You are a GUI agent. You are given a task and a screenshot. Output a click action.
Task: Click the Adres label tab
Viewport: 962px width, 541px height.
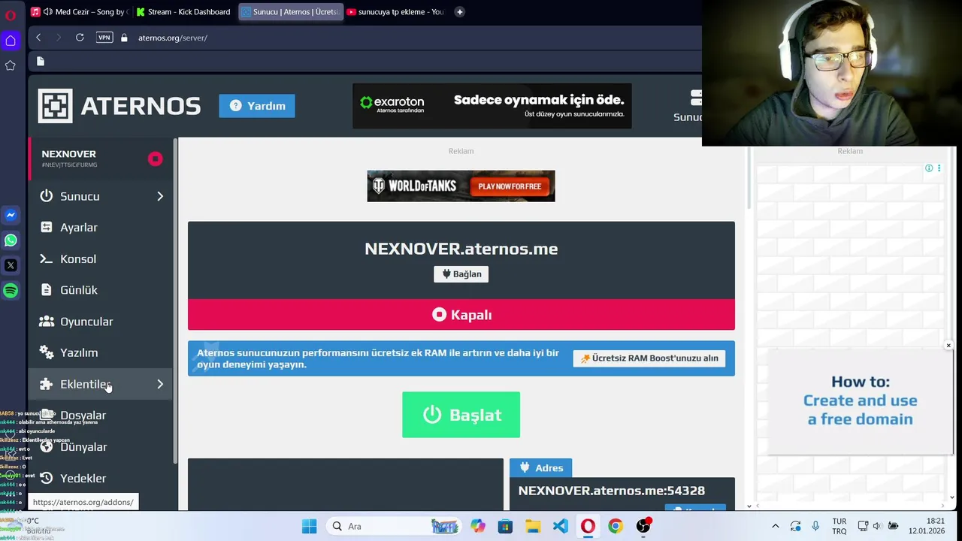coord(540,468)
